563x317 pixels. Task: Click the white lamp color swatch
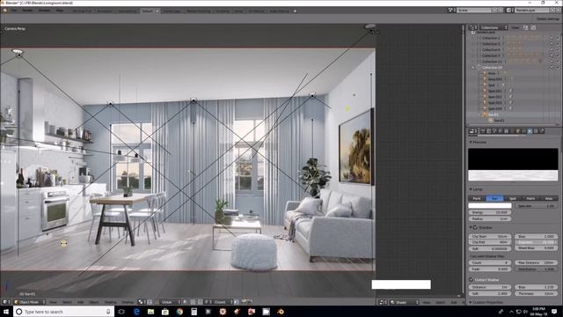click(490, 205)
